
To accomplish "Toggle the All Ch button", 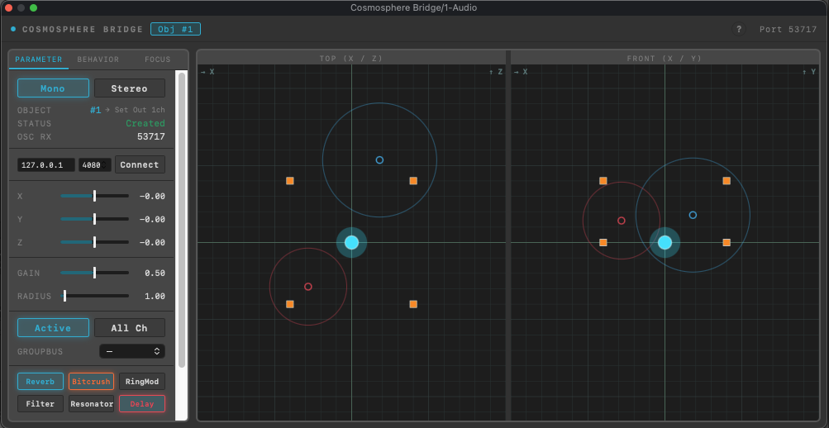I will click(130, 327).
